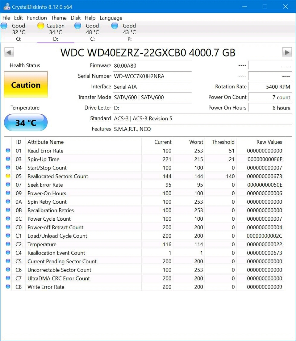296x341 pixels.
Task: Open the Help menu
Action: pos(90,18)
